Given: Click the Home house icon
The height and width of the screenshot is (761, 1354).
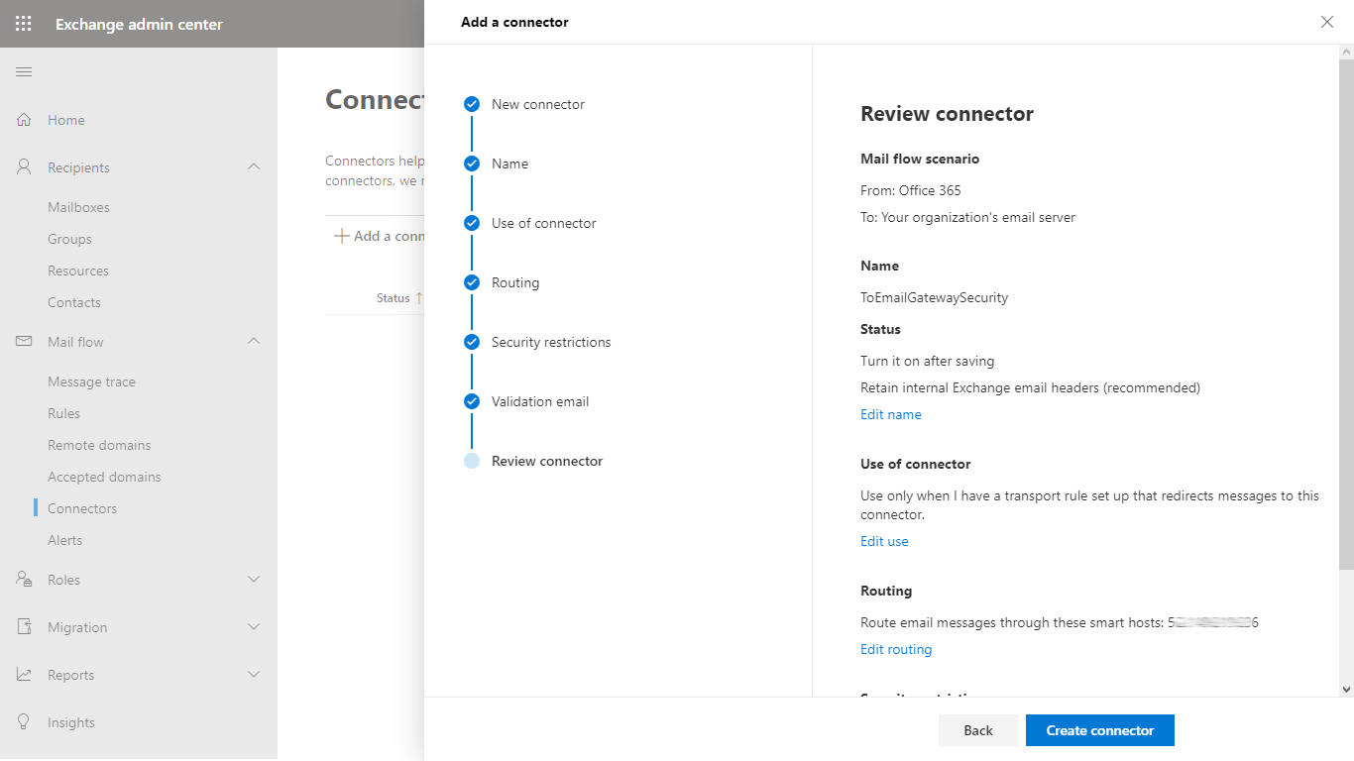Looking at the screenshot, I should tap(25, 120).
